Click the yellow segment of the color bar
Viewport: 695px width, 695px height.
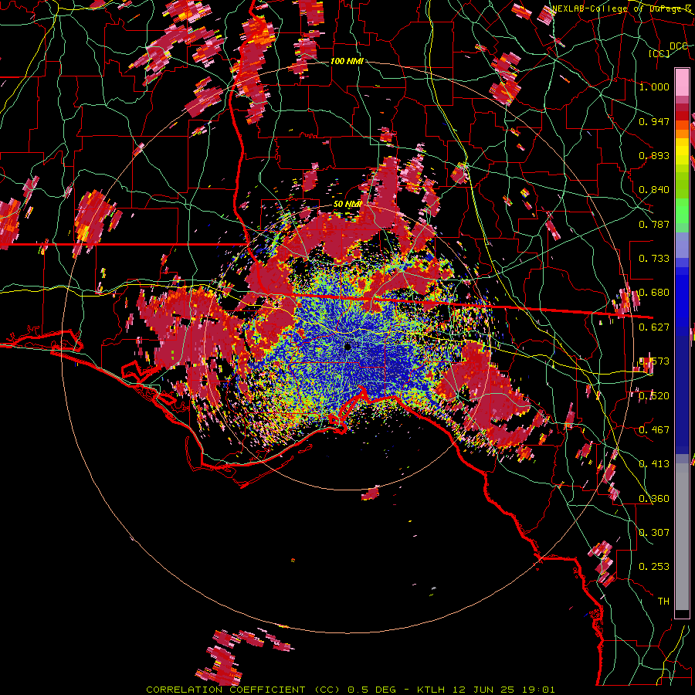682,151
